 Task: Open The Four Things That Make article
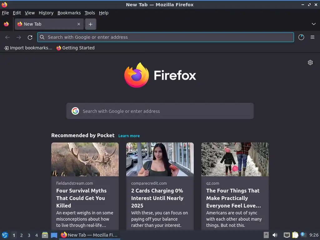point(233,198)
